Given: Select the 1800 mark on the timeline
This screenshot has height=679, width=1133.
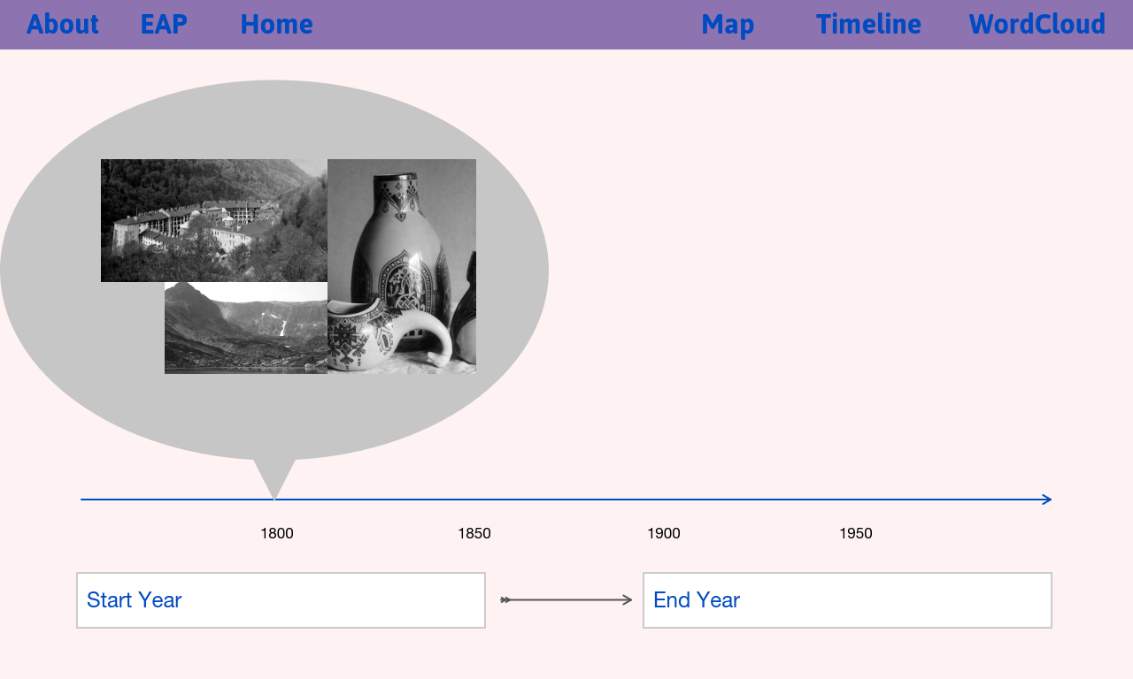Looking at the screenshot, I should [277, 533].
